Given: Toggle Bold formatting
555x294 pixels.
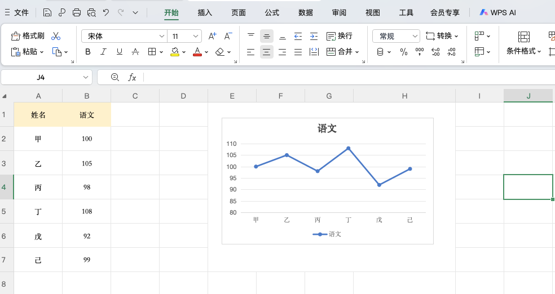Looking at the screenshot, I should pyautogui.click(x=88, y=52).
